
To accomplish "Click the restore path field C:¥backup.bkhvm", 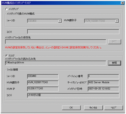I will tap(56, 63).
